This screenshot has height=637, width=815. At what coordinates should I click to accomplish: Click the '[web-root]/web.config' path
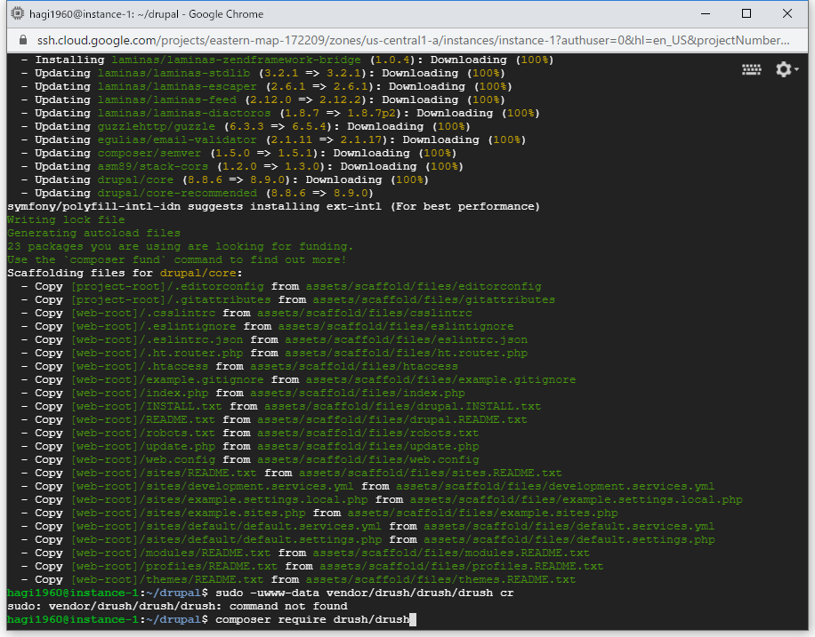[143, 460]
